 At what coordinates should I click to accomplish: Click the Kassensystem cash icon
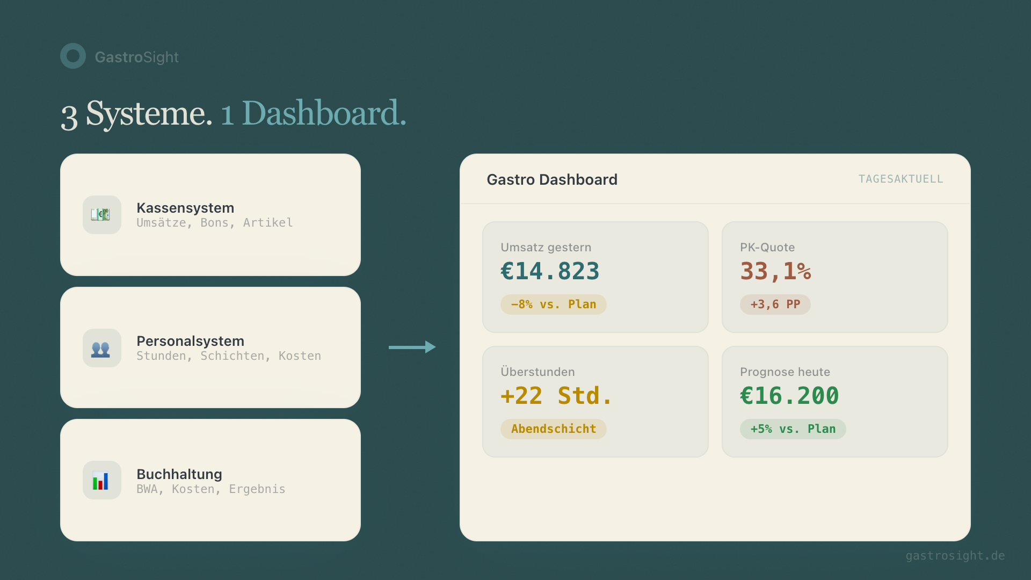[x=102, y=215]
